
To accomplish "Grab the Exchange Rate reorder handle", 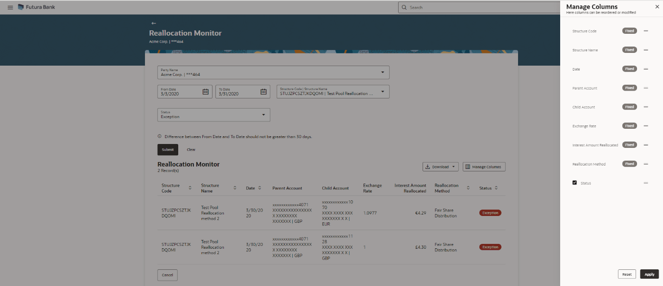I will point(646,126).
